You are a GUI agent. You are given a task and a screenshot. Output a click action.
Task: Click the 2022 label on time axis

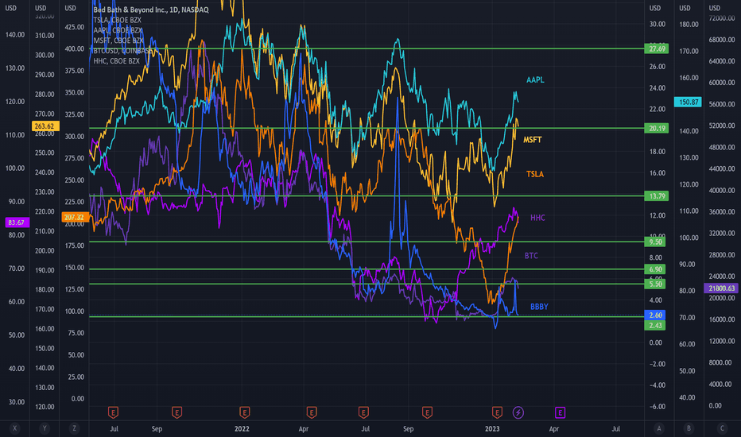pos(242,429)
